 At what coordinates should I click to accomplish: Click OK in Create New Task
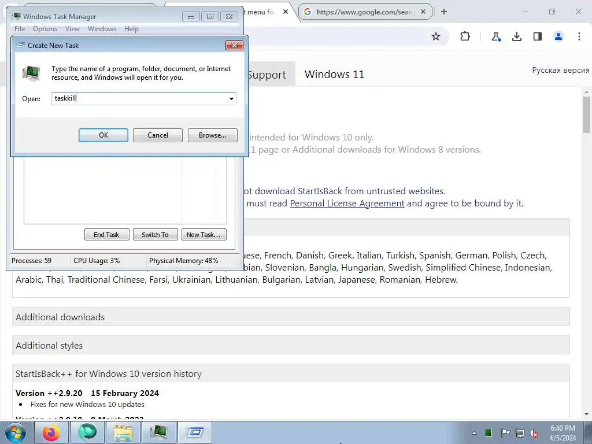(x=103, y=135)
